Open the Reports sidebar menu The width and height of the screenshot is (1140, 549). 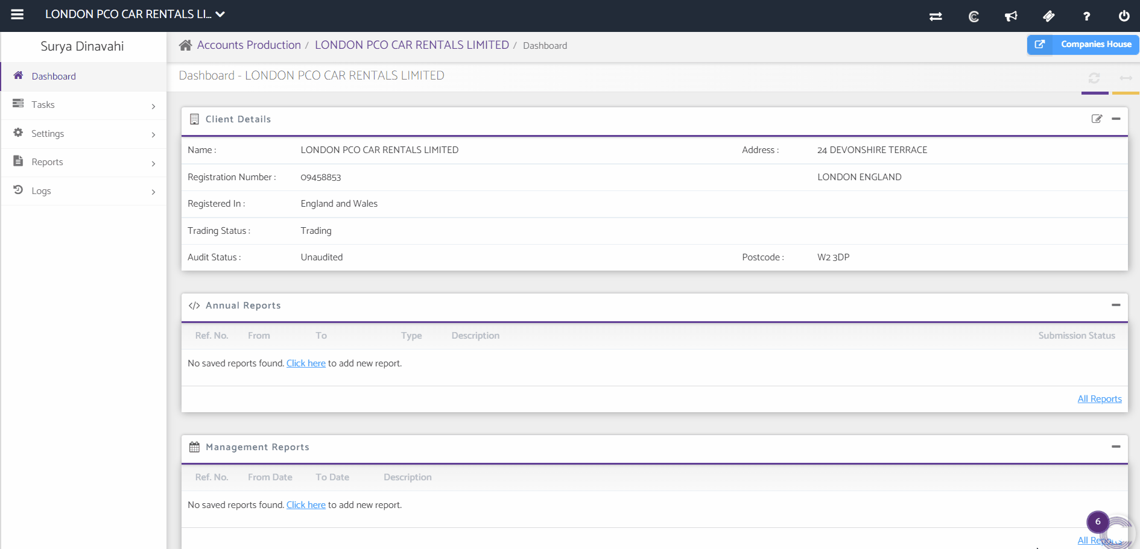point(83,162)
